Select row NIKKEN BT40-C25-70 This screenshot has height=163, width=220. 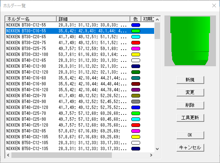click(80, 113)
